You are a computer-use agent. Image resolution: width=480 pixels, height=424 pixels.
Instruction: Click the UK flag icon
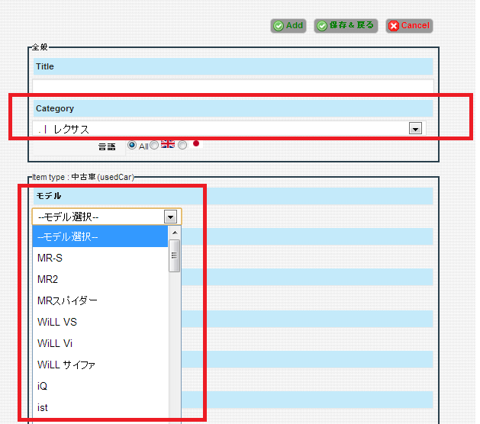click(168, 144)
